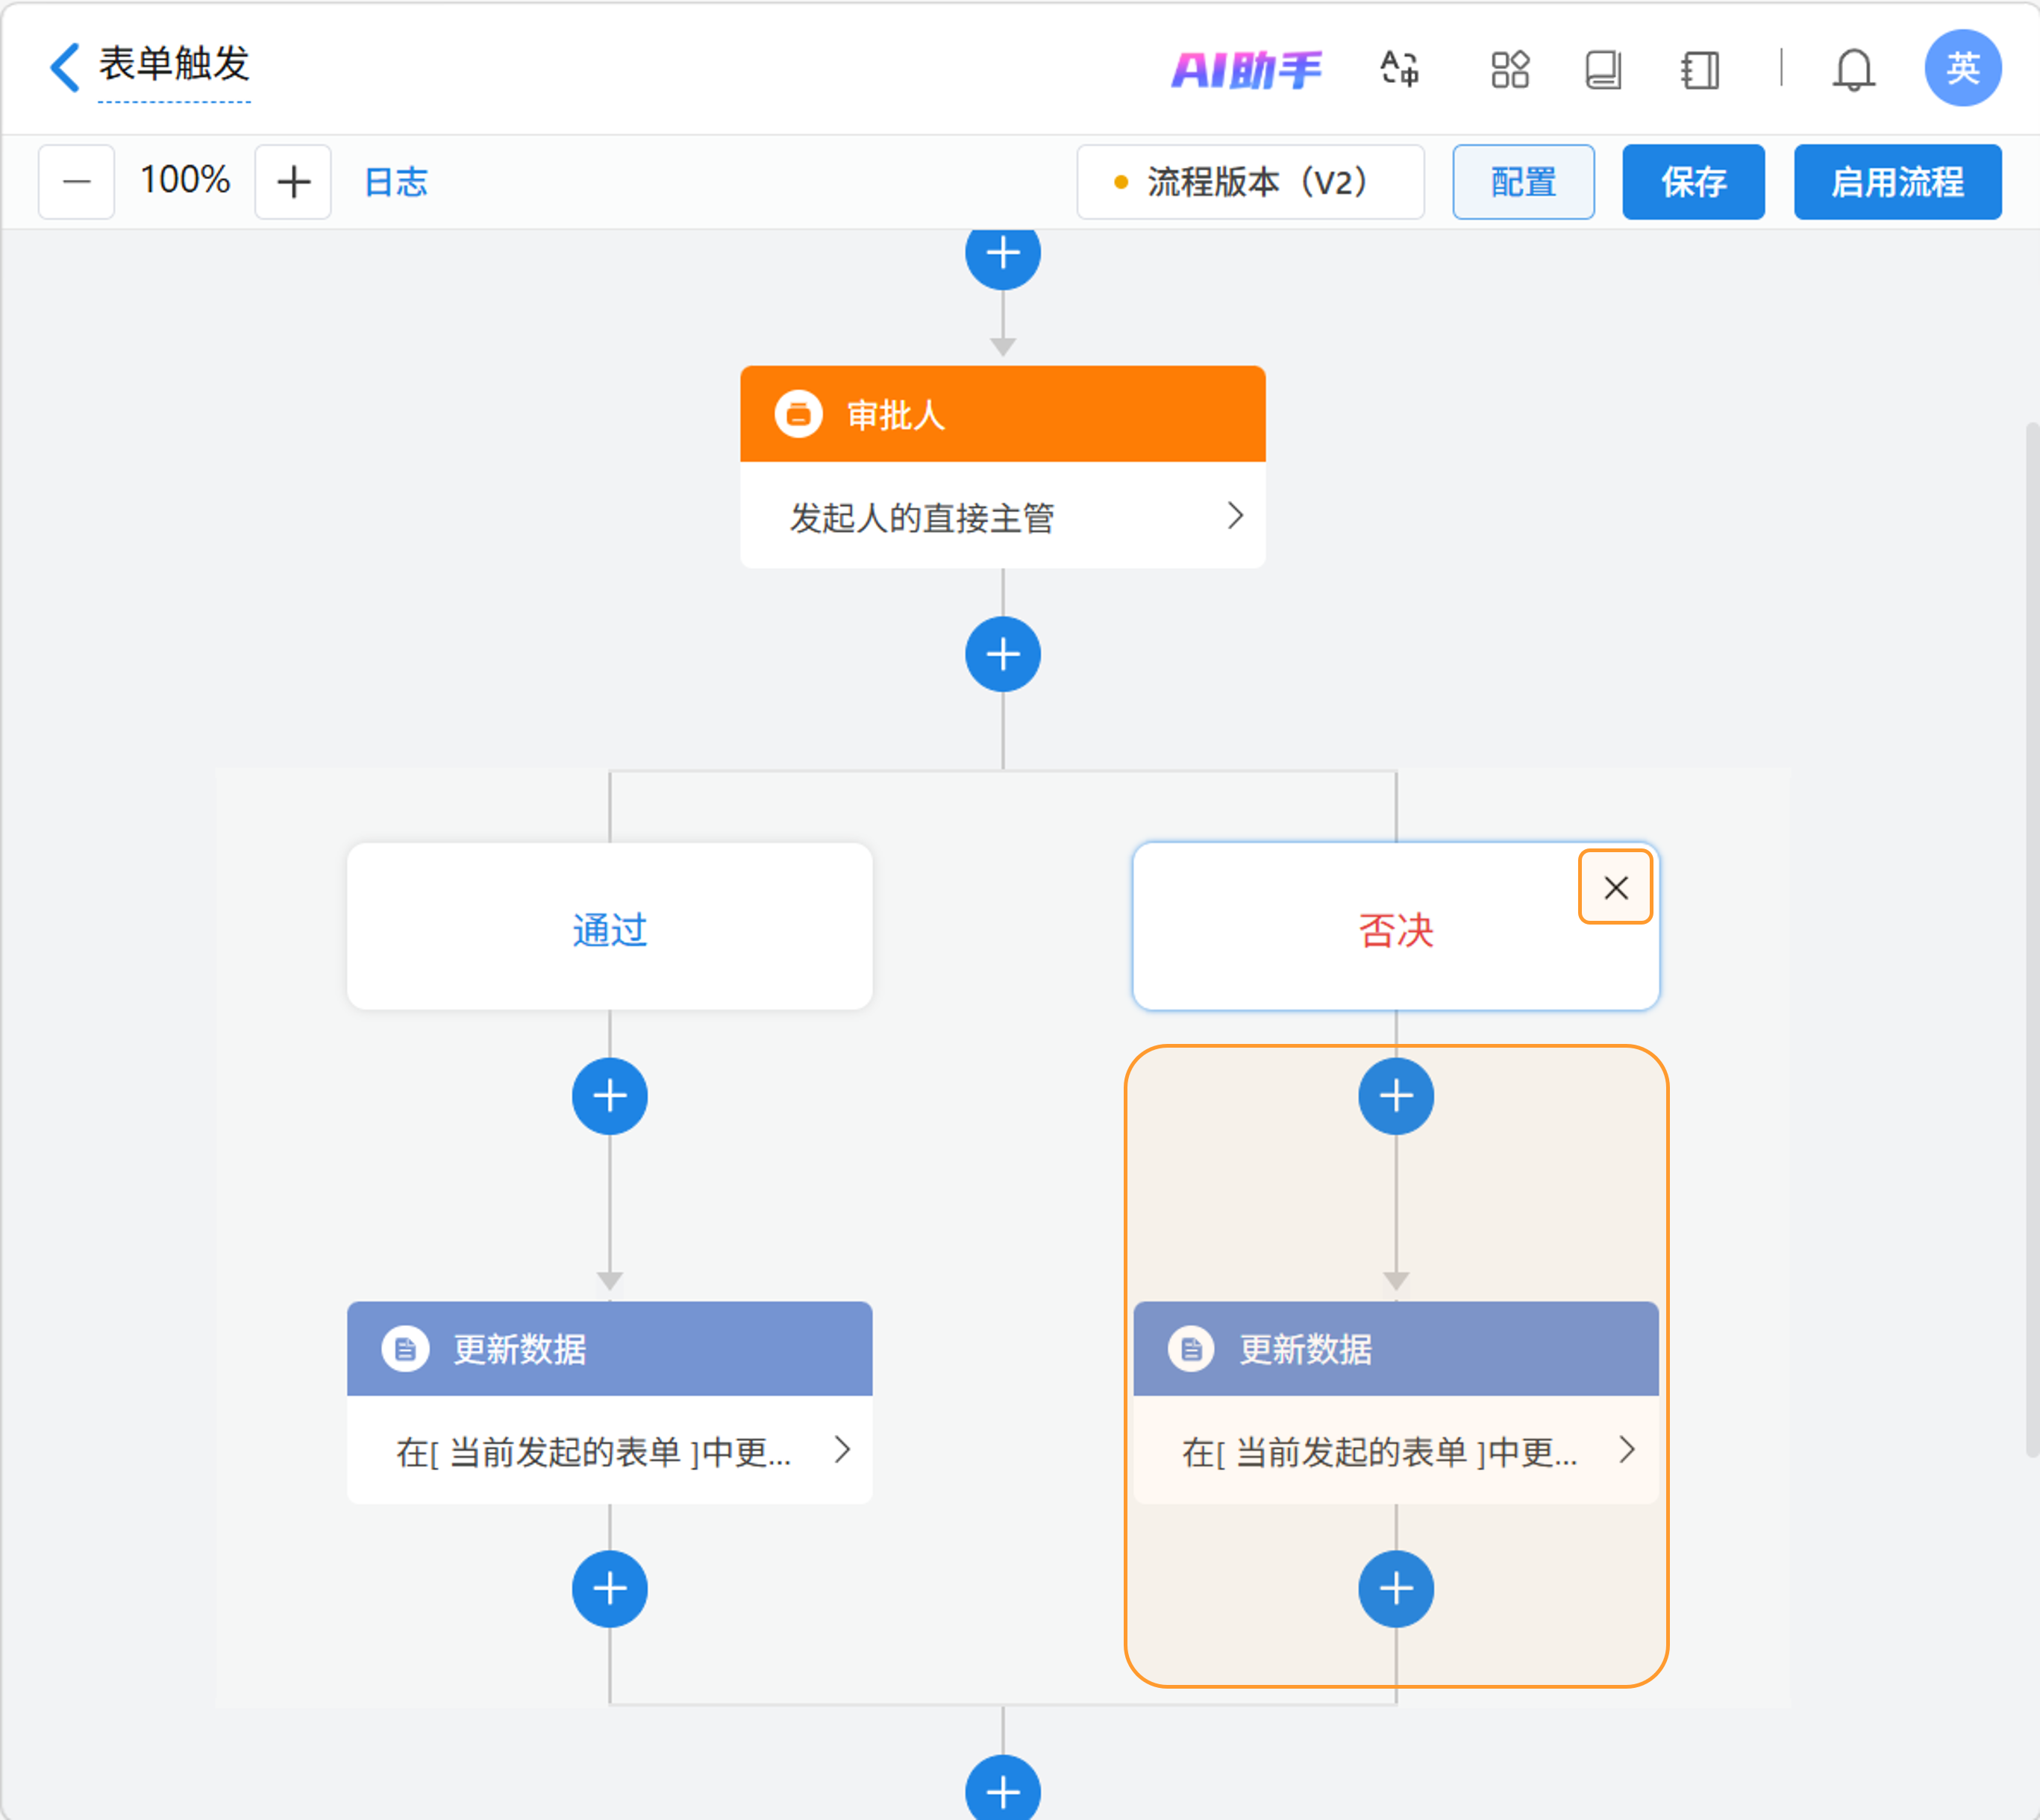
Task: Switch to the 配置 configuration view
Action: click(x=1522, y=182)
